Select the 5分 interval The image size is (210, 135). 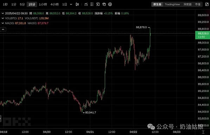22,5
